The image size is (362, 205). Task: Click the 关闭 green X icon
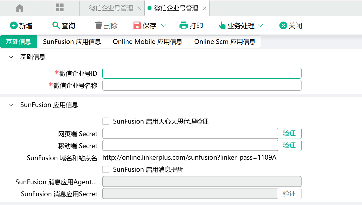[283, 26]
